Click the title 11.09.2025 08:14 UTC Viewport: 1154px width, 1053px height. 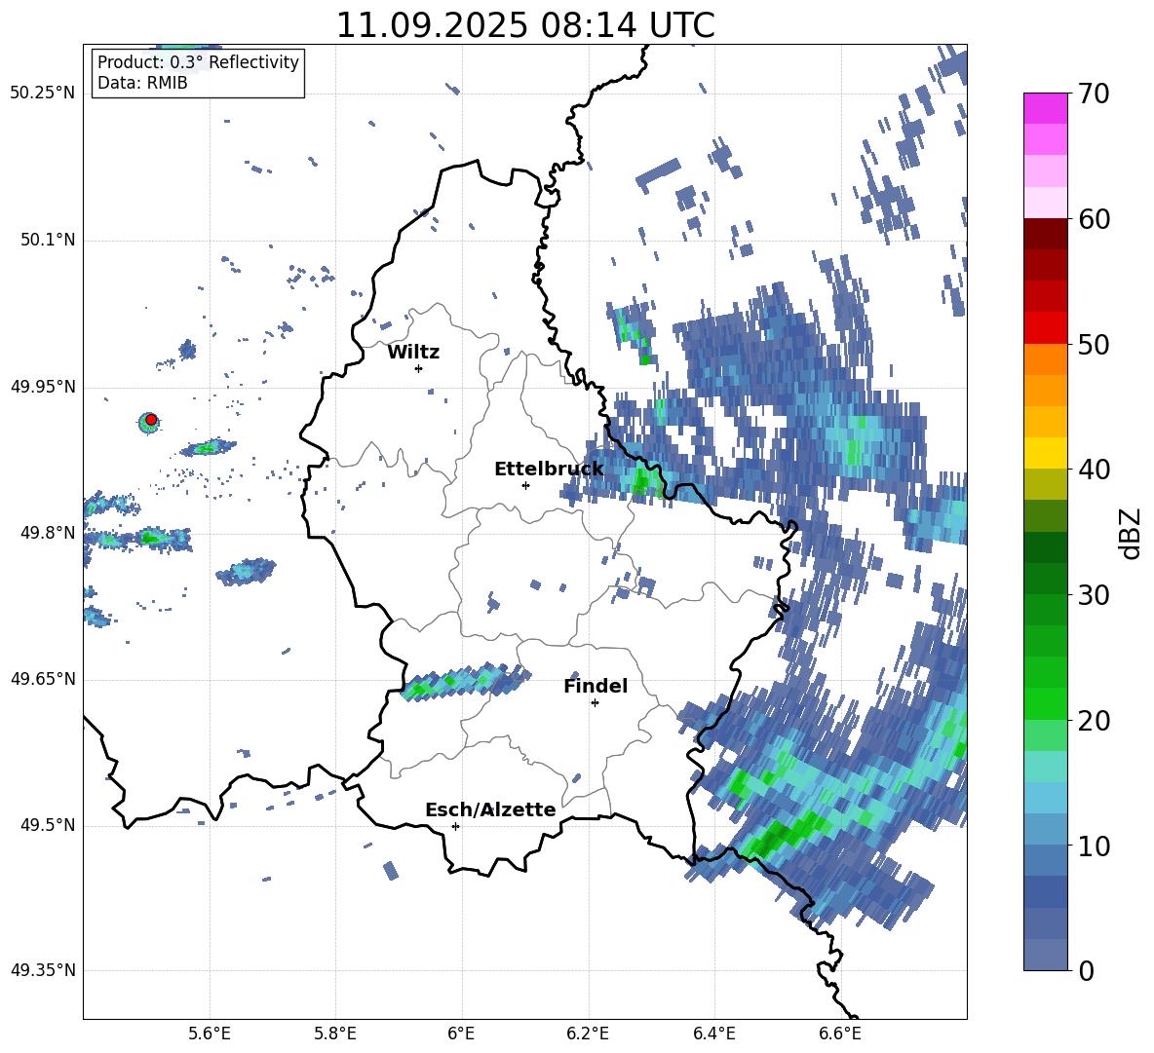524,25
